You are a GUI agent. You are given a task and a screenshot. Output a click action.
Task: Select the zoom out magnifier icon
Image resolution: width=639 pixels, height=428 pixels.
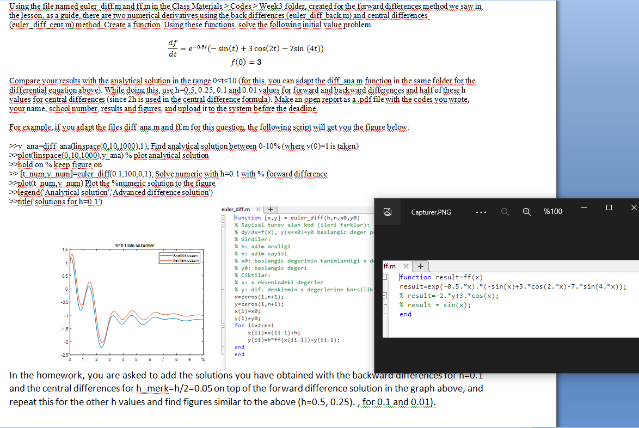click(x=504, y=212)
